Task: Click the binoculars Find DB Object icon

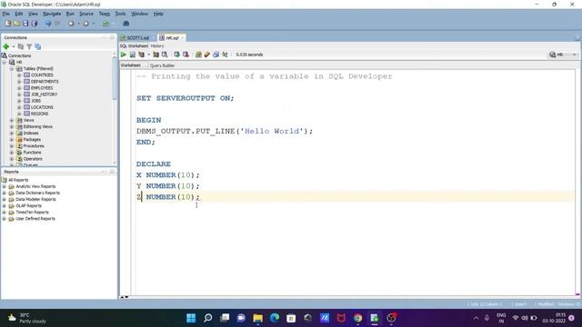Action: 126,24
